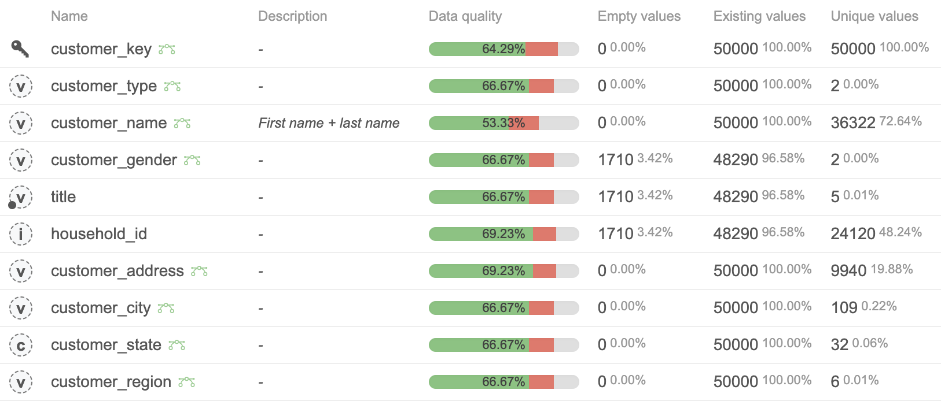Open the customer_address column name

click(117, 271)
